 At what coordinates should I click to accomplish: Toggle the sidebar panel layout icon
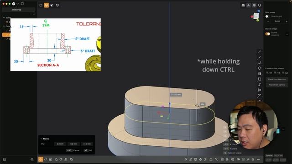[22, 4]
